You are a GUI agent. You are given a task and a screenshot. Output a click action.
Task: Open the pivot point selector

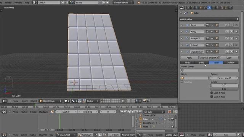[74, 101]
